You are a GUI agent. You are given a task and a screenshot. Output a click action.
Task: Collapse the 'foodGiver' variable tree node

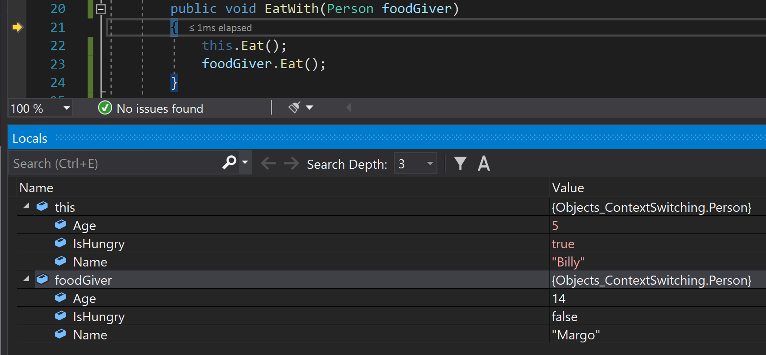point(26,279)
